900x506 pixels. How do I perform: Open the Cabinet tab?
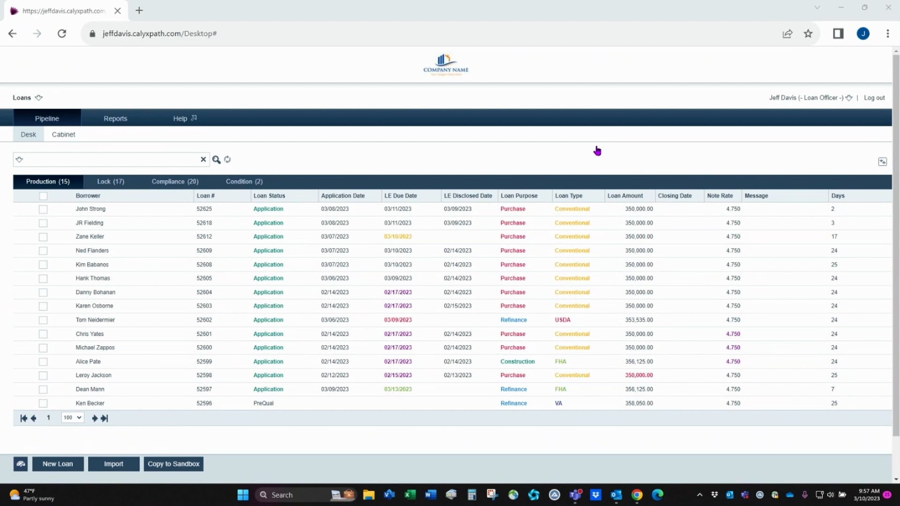click(63, 134)
